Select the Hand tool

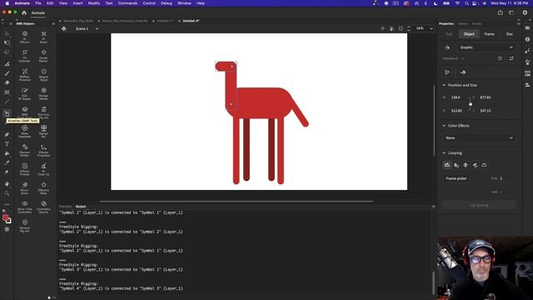click(7, 184)
